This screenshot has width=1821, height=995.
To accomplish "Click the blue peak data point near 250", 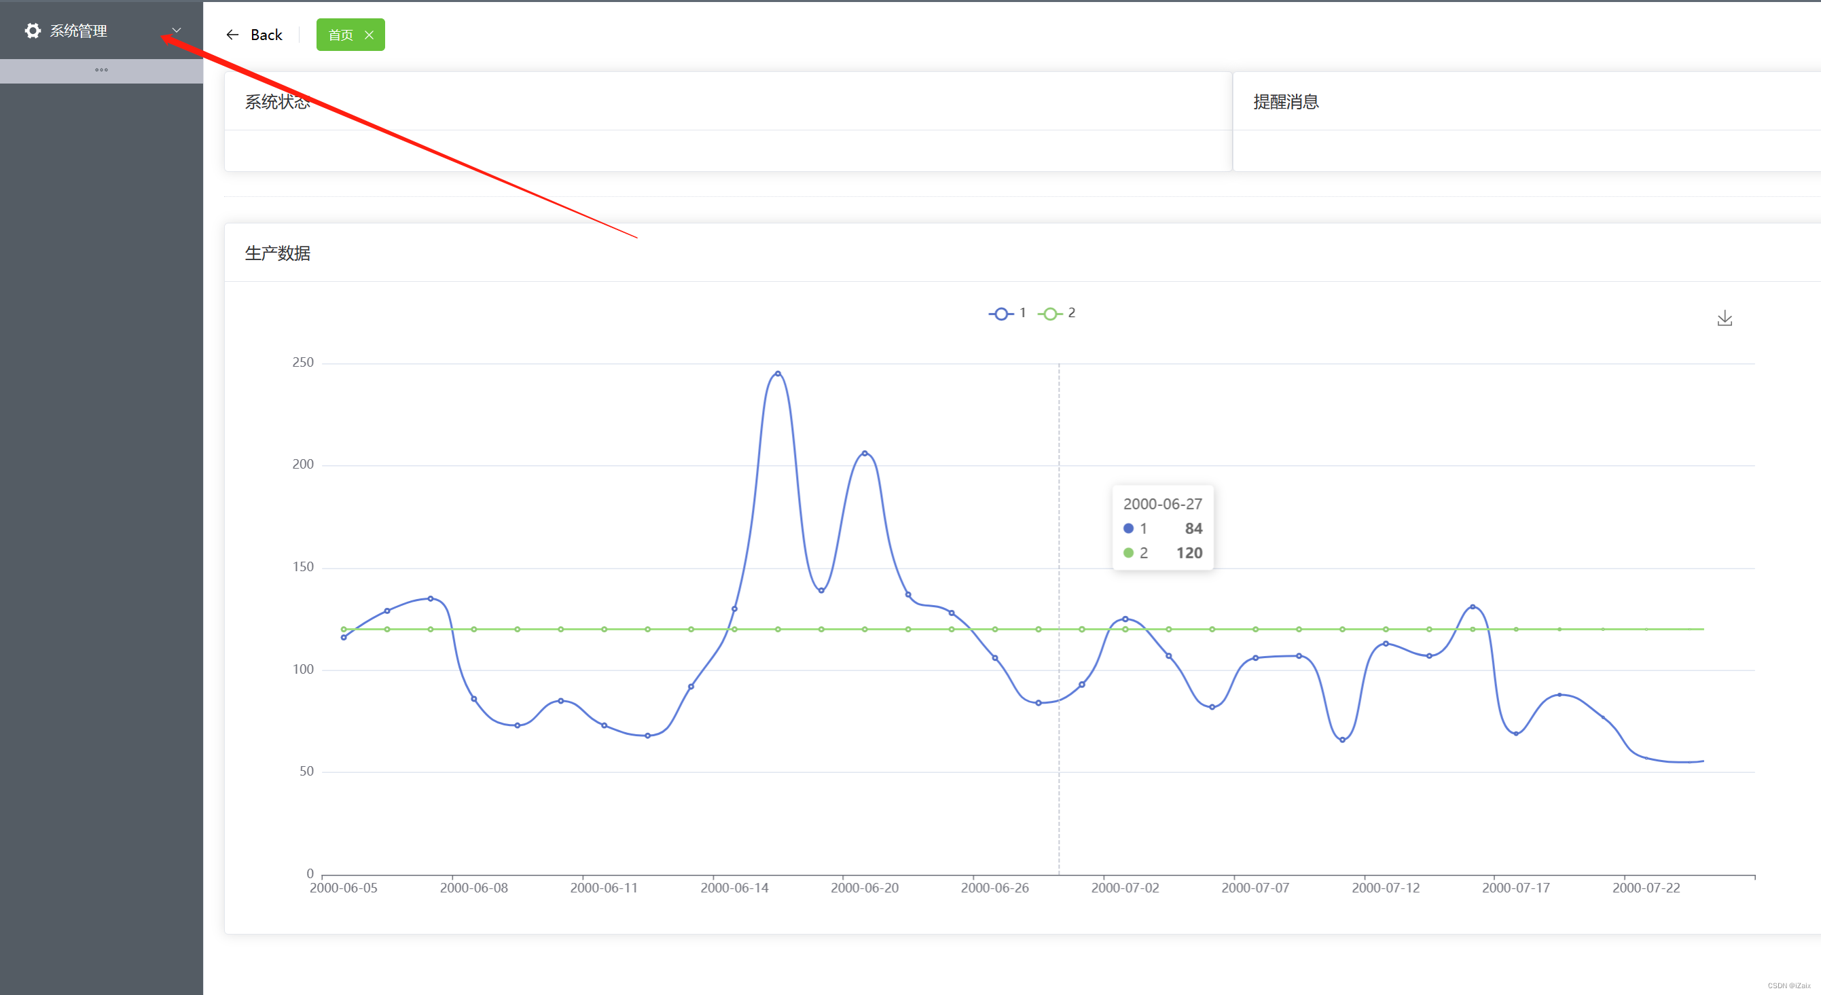I will click(x=778, y=373).
